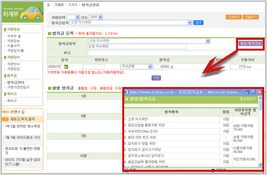Image resolution: width=267 pixels, height=175 pixels.
Task: Click the 차계부 yellow car logo
Action: (32, 13)
